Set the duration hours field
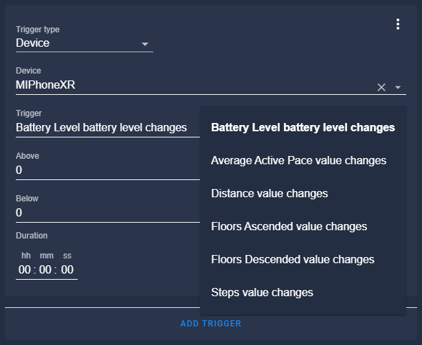 click(25, 270)
